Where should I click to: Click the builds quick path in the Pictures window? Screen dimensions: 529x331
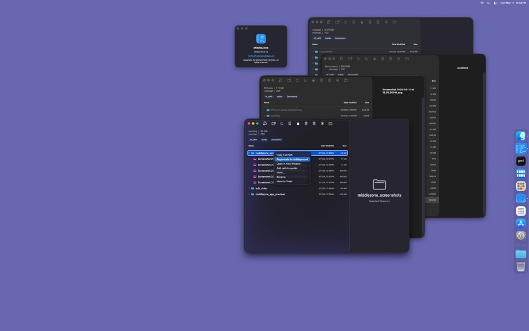point(280,96)
